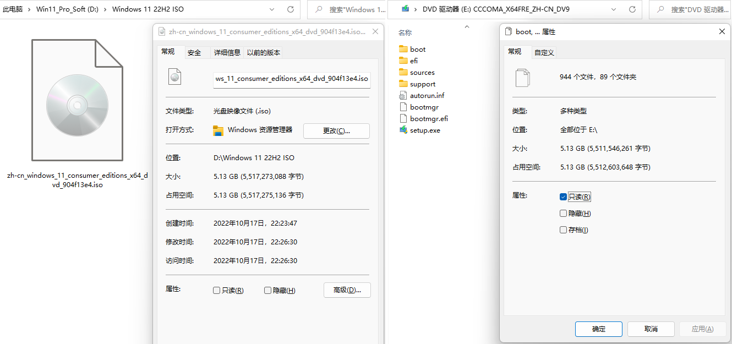732x344 pixels.
Task: Click the 名称 column header
Action: pos(405,33)
